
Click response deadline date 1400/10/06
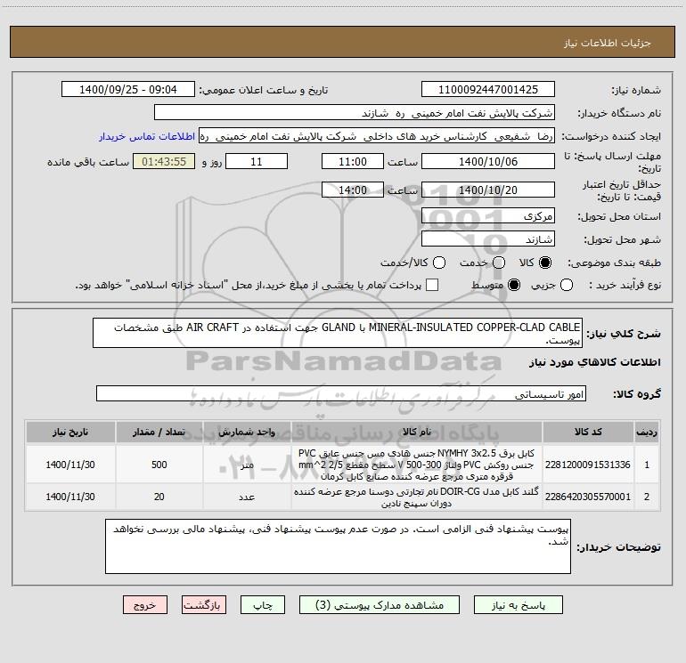(488, 161)
